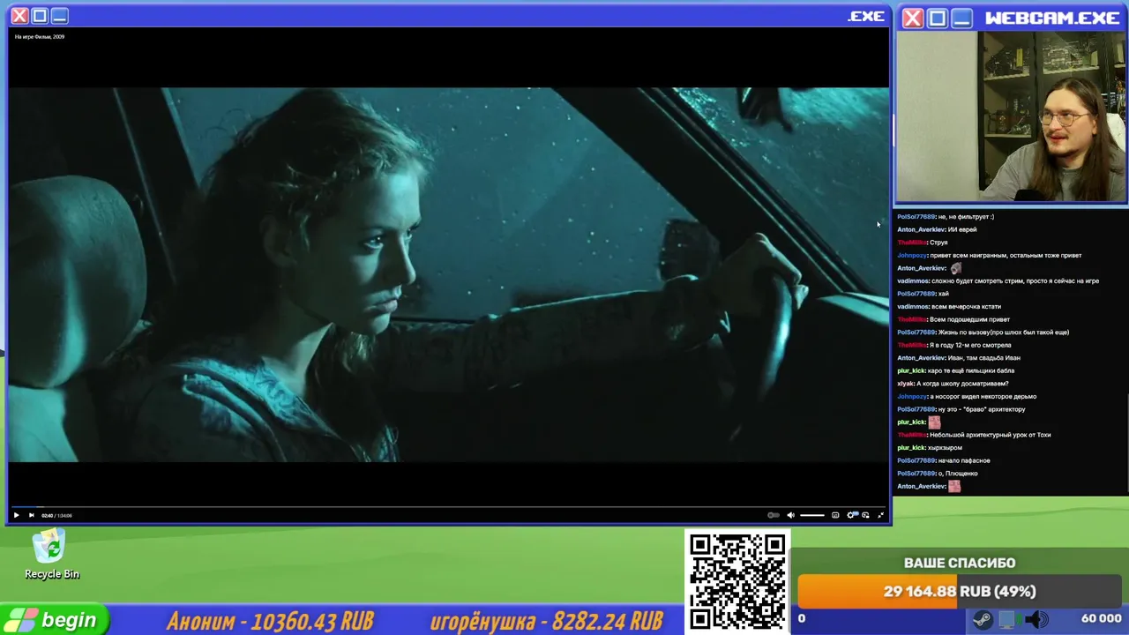Screen dimensions: 1129x635
Task: Click chat message 'Небольшой архитектурный урок от Тохи'
Action: [990, 435]
